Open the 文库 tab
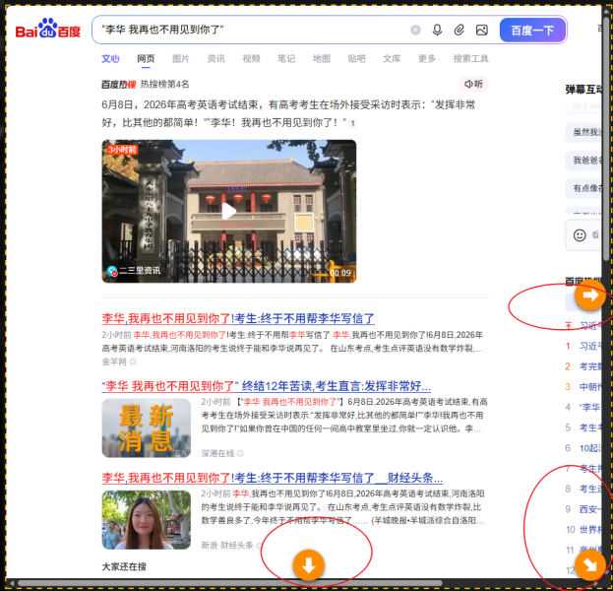 (392, 59)
